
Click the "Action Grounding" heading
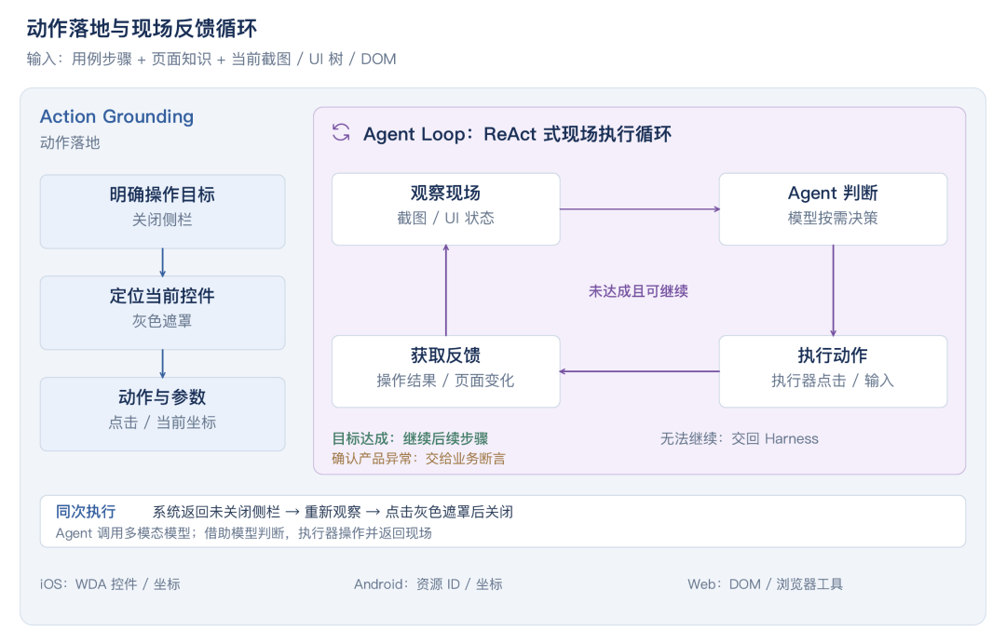(116, 116)
